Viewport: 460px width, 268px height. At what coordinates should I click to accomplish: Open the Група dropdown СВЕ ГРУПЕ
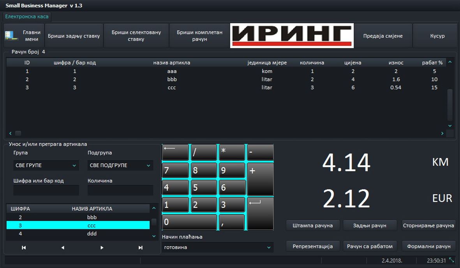46,165
